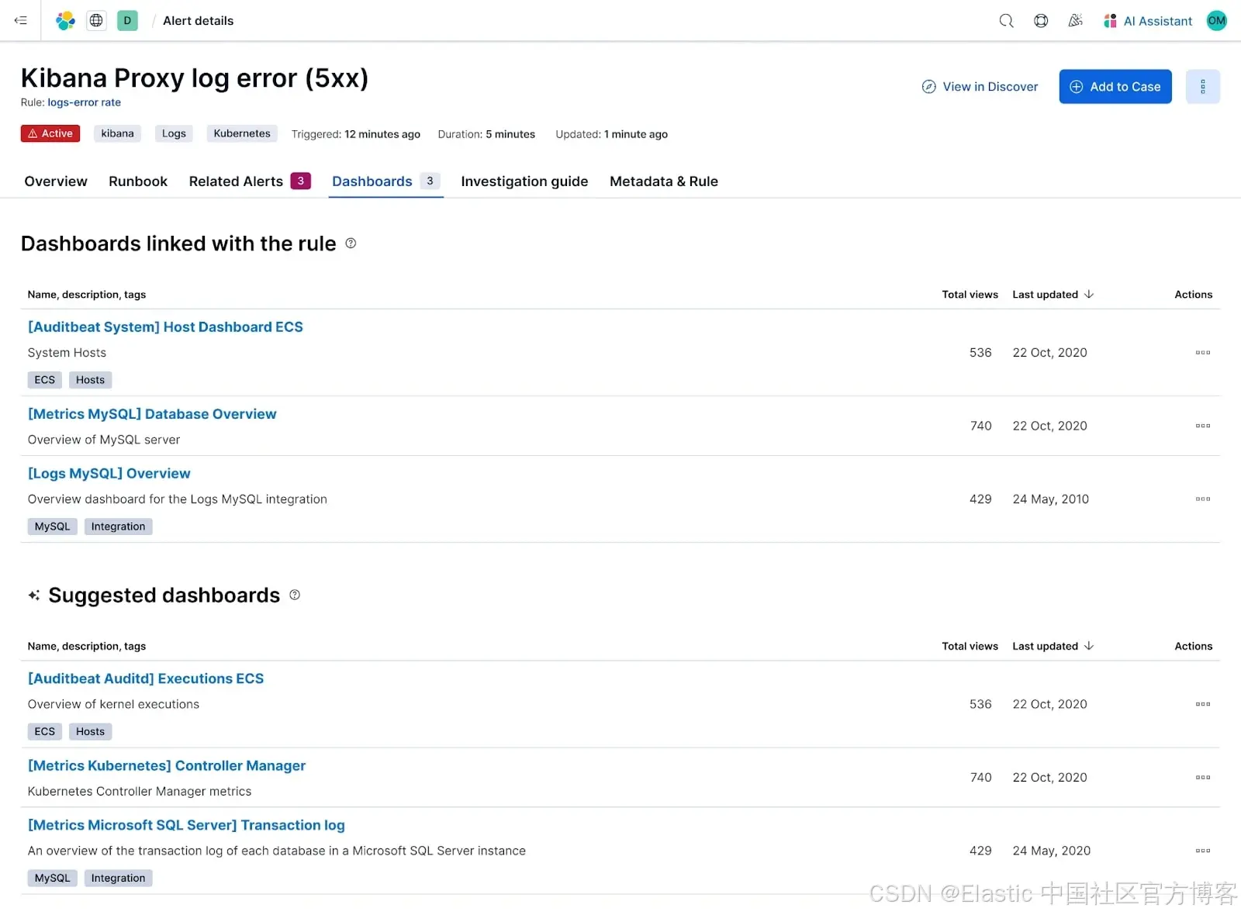
Task: Open [Logs MySQL] Overview dashboard
Action: click(109, 474)
